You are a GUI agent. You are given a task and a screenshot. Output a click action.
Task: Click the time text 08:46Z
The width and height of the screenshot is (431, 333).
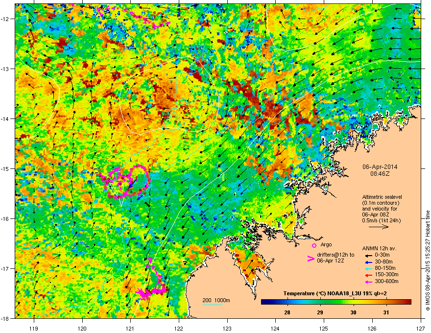[x=380, y=174]
